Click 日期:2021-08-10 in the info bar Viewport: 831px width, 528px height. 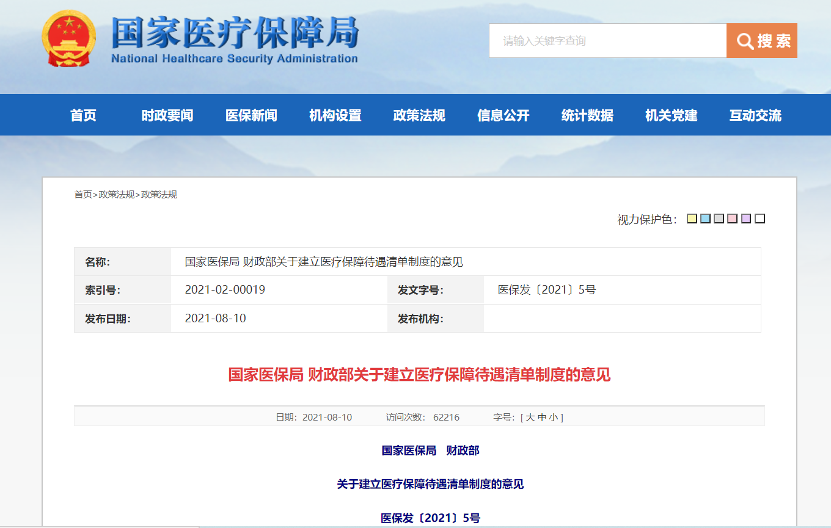click(313, 418)
